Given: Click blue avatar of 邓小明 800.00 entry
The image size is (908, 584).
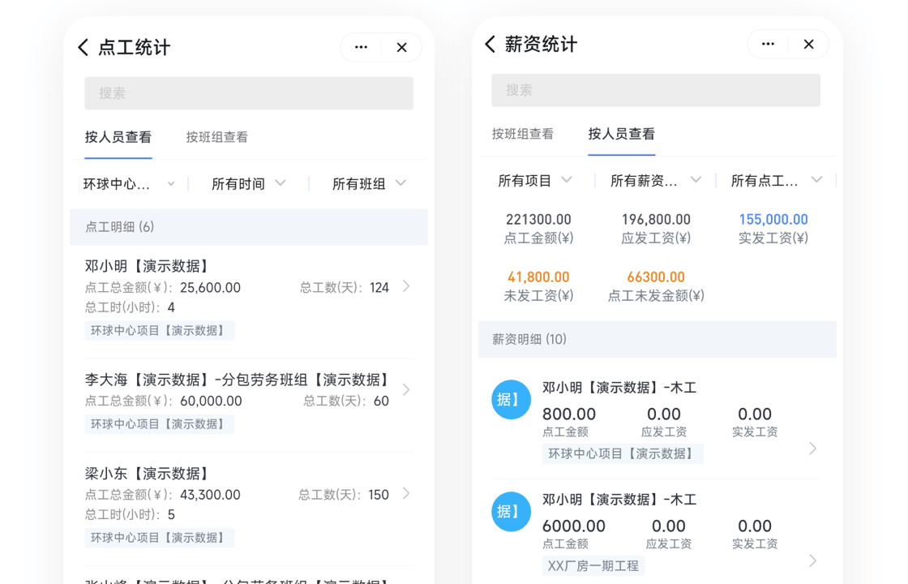Looking at the screenshot, I should [x=511, y=400].
